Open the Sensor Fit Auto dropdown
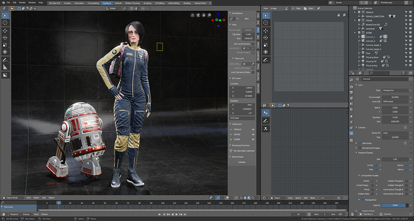Screen dimensions: 414x221 coord(395,133)
